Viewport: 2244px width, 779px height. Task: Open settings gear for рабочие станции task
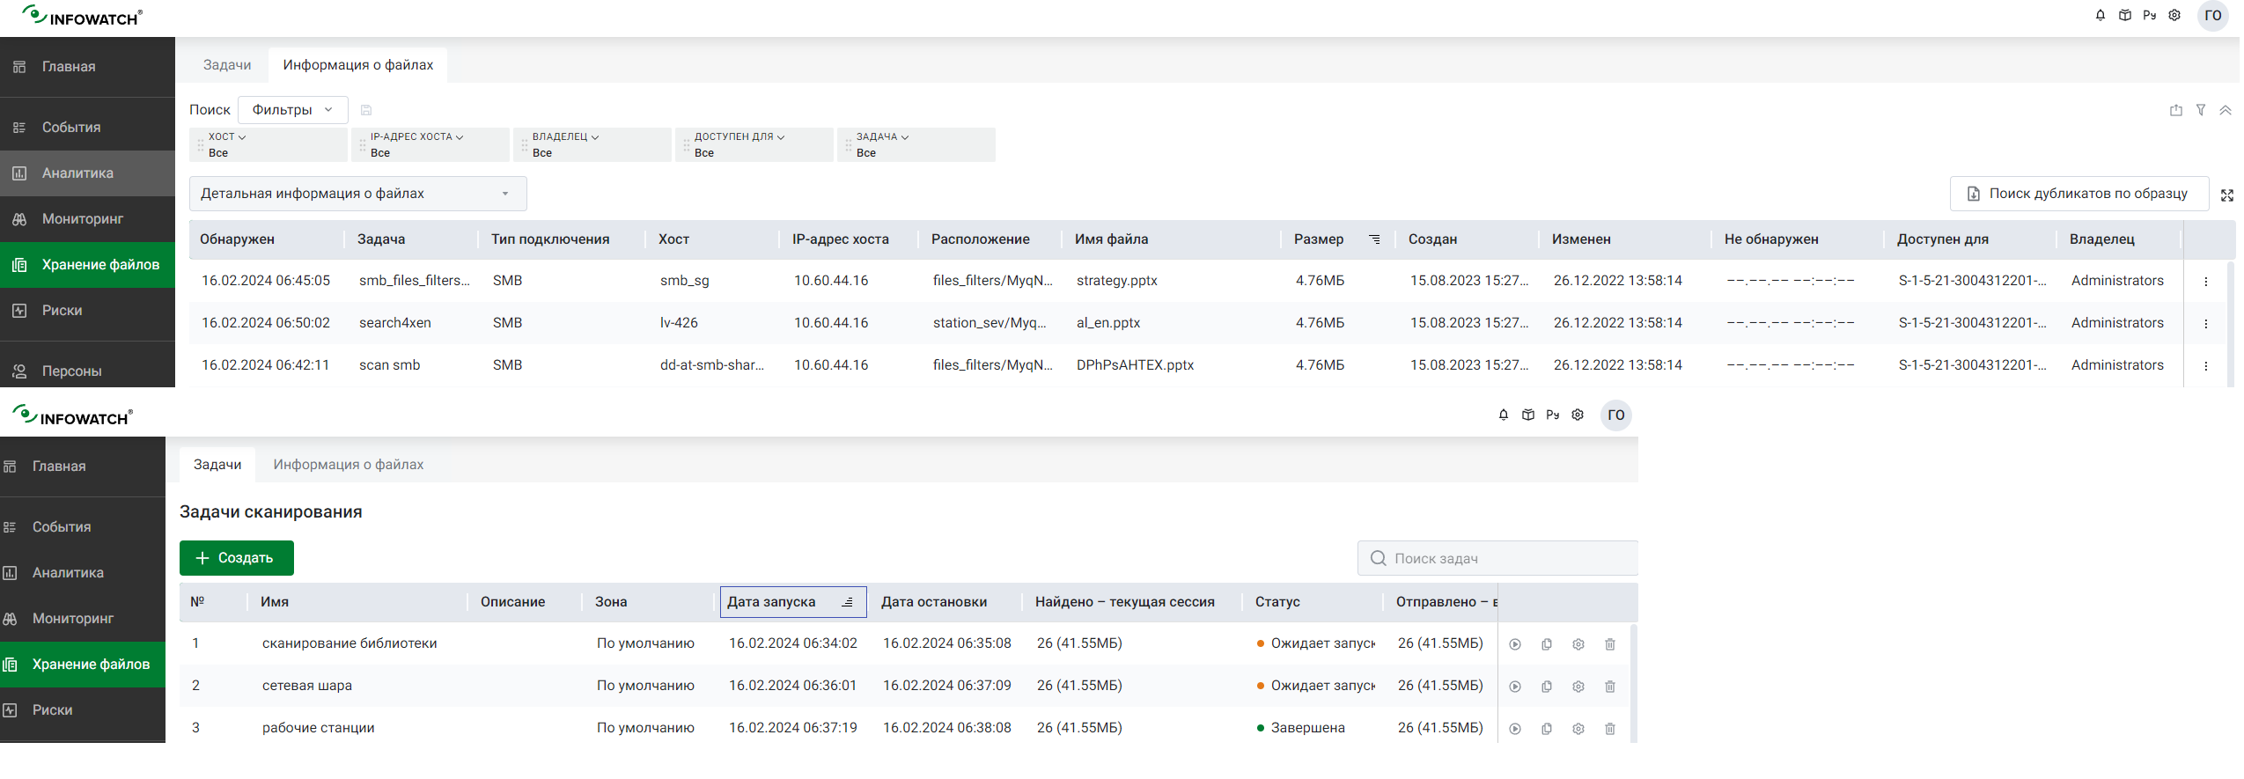[x=1578, y=729]
